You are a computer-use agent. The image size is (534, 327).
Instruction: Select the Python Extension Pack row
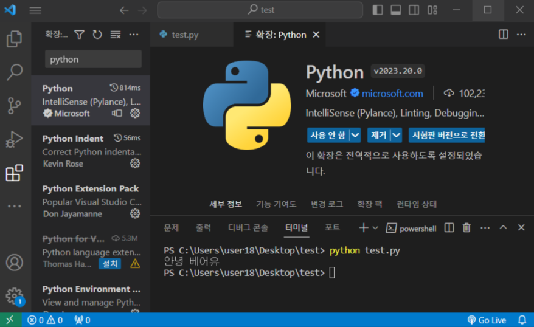pyautogui.click(x=91, y=201)
